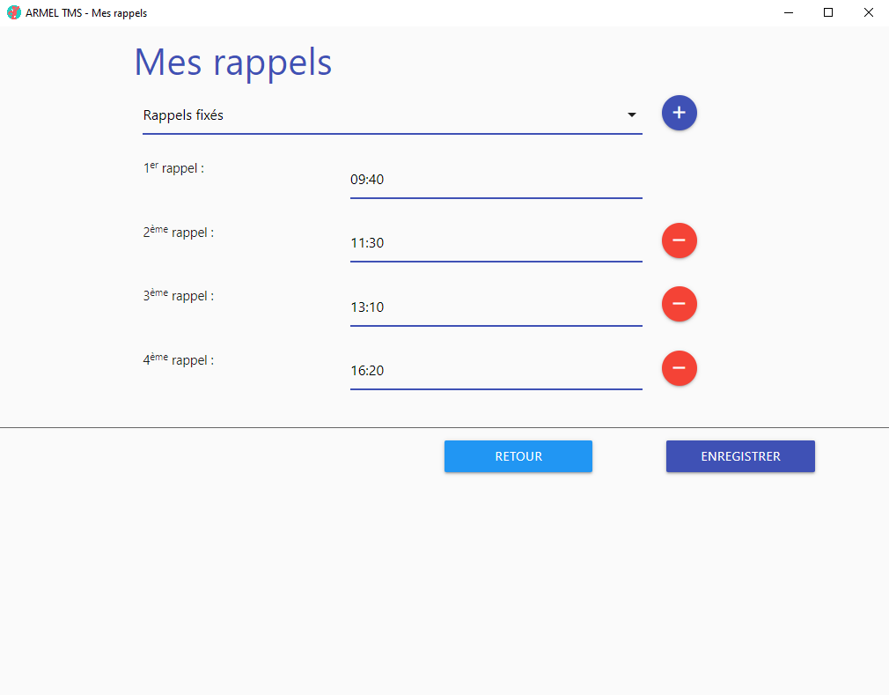889x695 pixels.
Task: Click the '1er rappel :' label
Action: [x=174, y=167]
